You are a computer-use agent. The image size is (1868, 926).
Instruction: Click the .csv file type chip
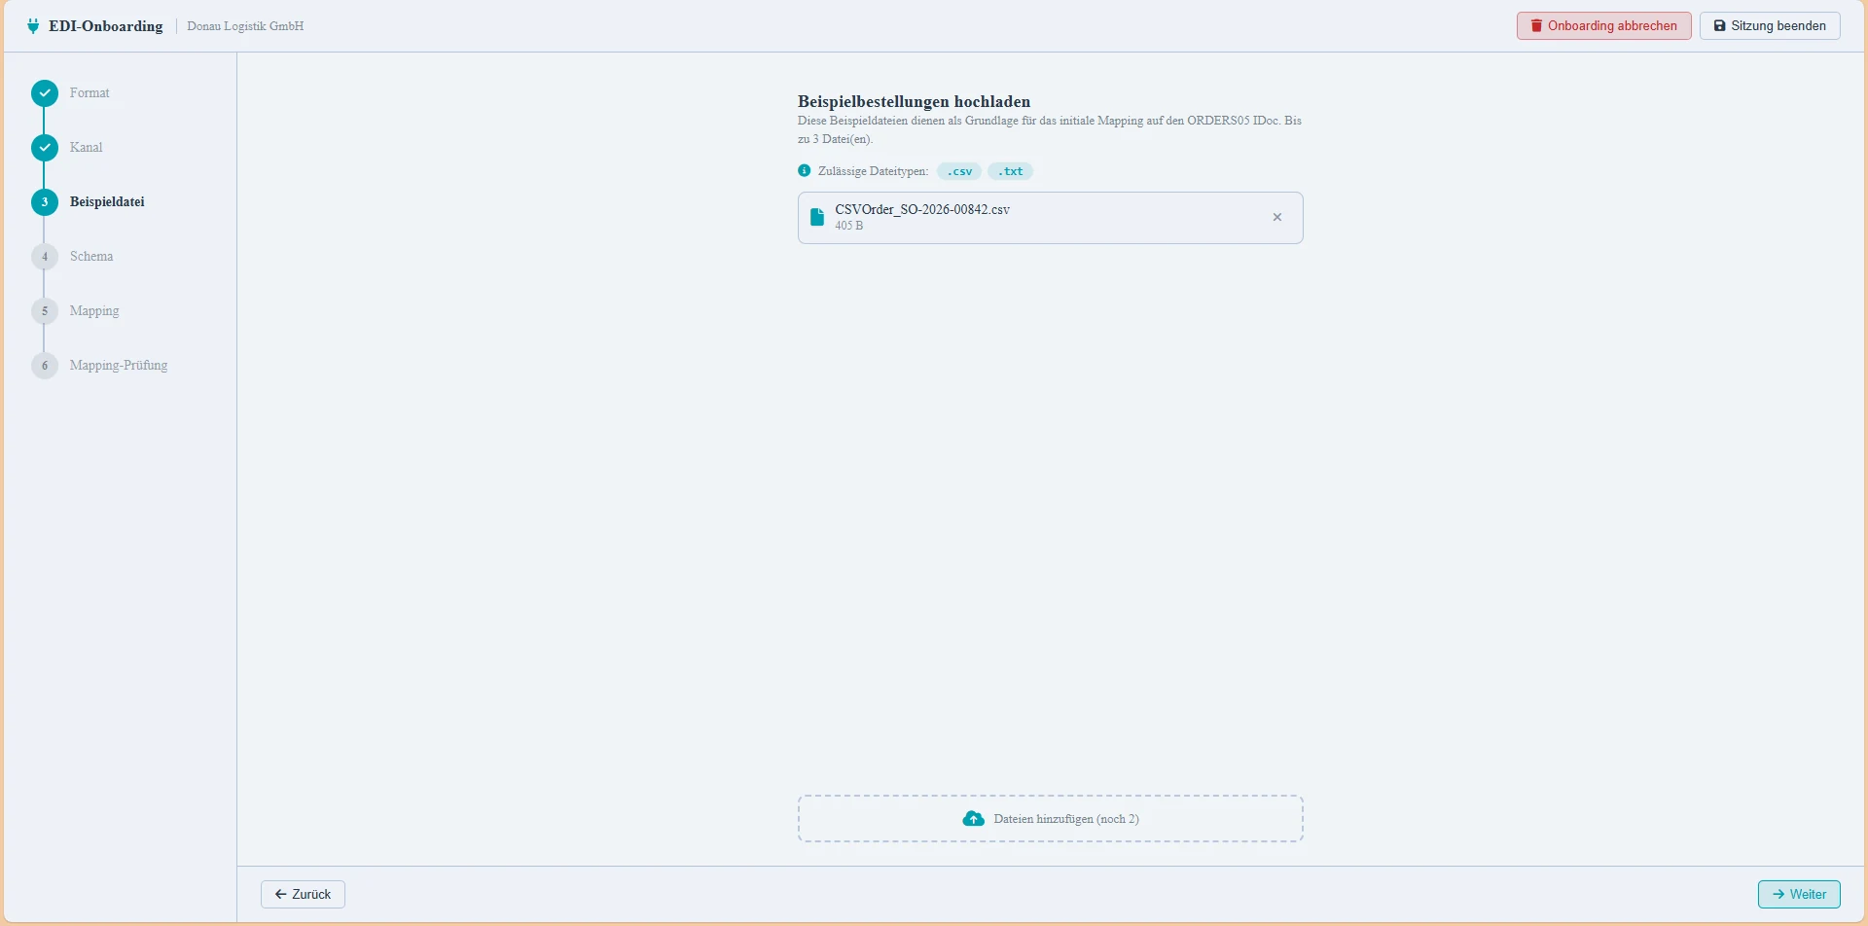click(959, 171)
